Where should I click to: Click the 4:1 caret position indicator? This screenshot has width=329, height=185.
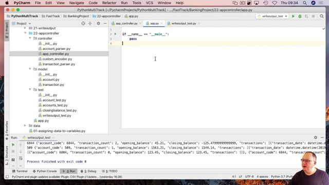tap(234, 177)
